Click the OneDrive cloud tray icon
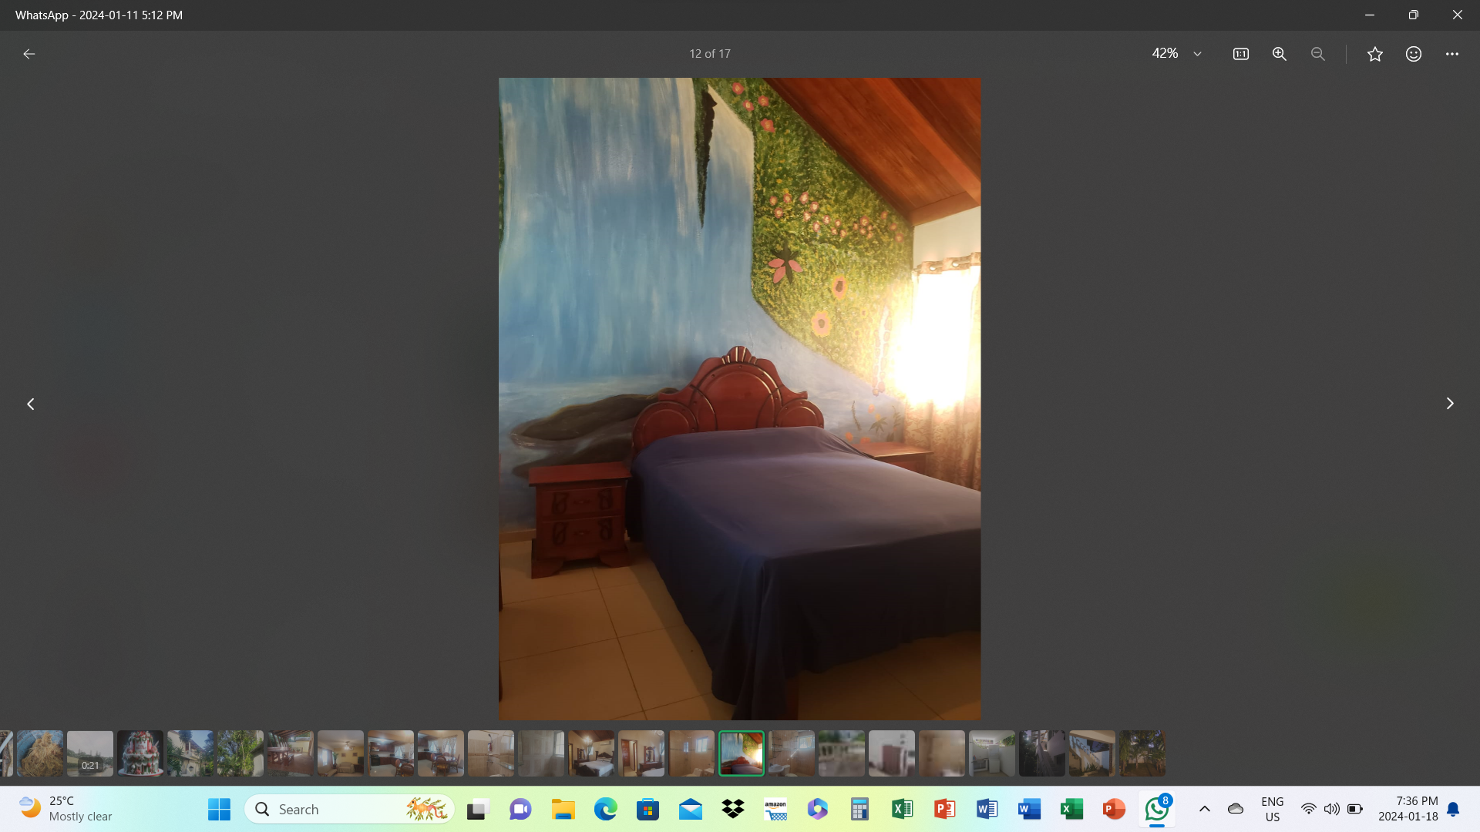This screenshot has height=832, width=1480. click(1236, 809)
